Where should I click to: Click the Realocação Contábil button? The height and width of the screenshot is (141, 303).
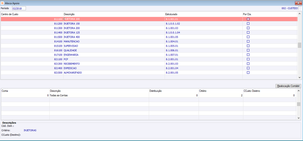click(x=288, y=86)
